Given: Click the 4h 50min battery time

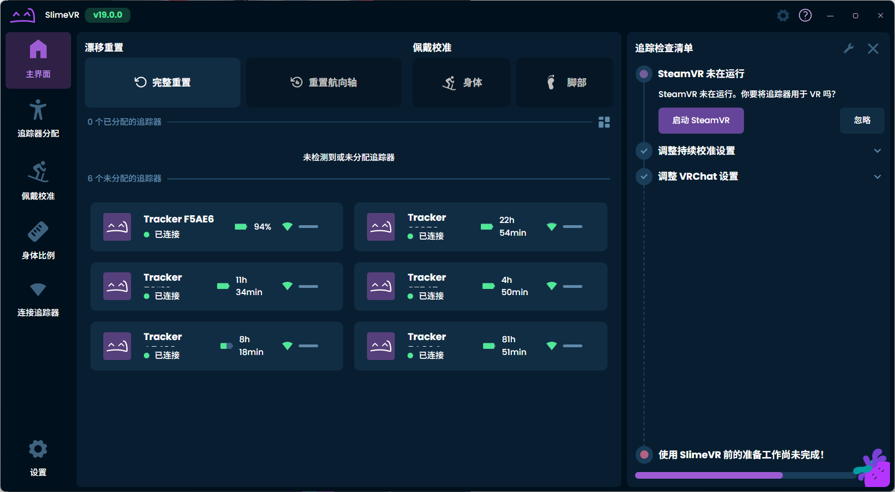Looking at the screenshot, I should (x=515, y=286).
